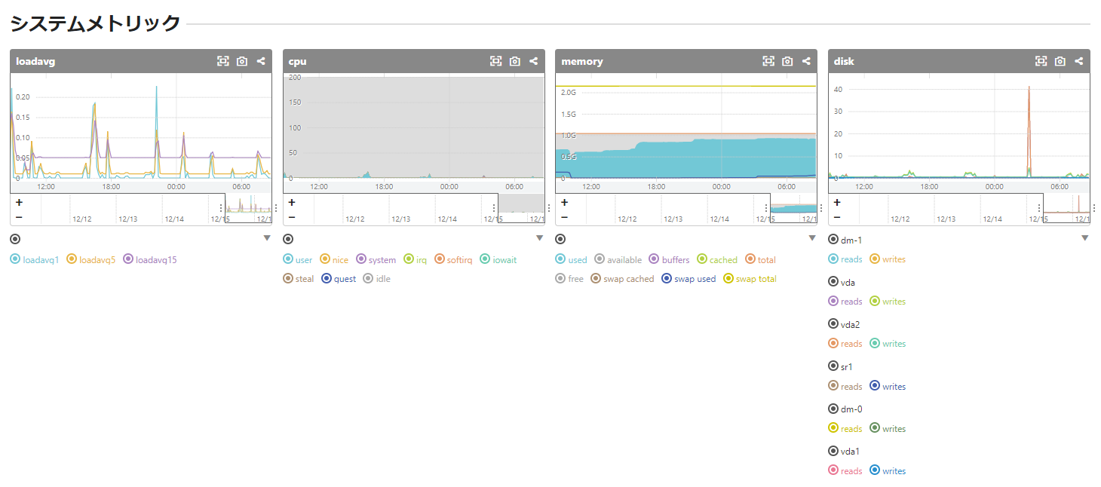Click the fullscreen icon on memory panel
Image resolution: width=1101 pixels, height=487 pixels.
(768, 61)
